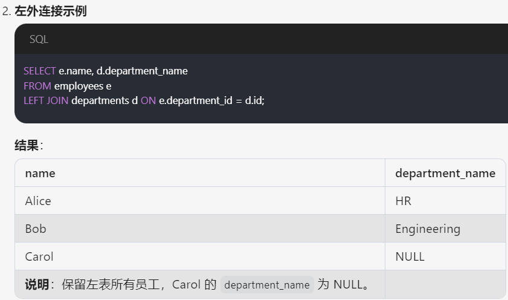Click the NULL cell in Carol's row
This screenshot has height=300, width=508.
[410, 256]
